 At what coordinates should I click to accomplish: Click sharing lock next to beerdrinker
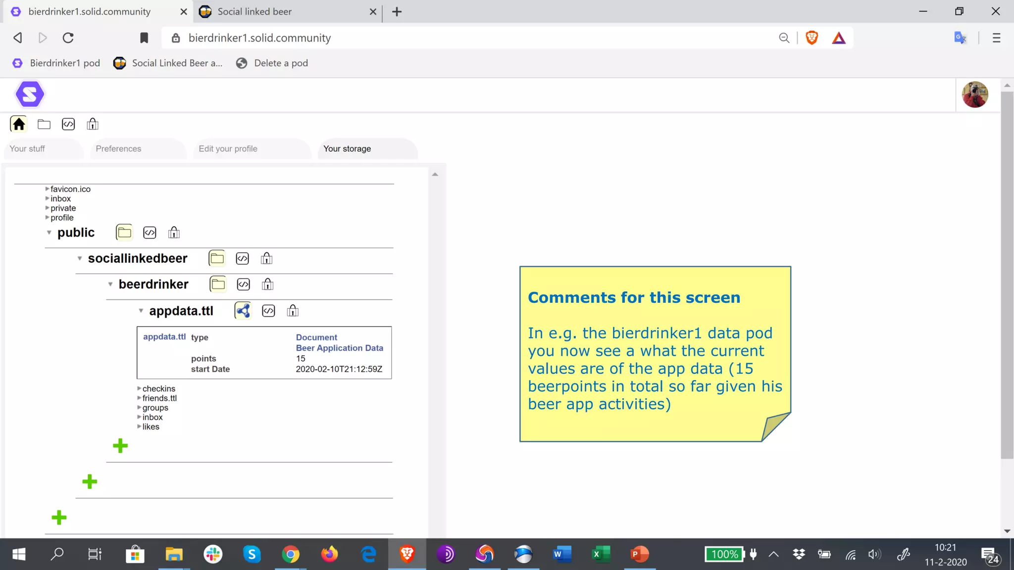coord(268,284)
